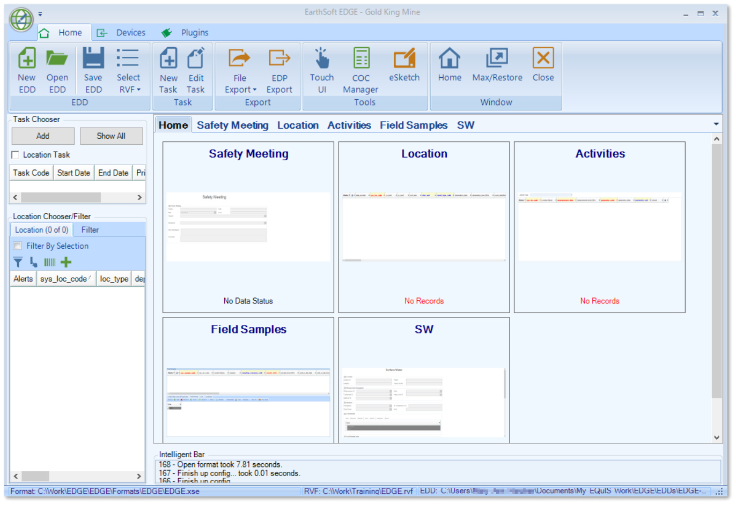Open the form tabs overflow dropdown arrow
Viewport: 736px width, 505px height.
[x=716, y=124]
